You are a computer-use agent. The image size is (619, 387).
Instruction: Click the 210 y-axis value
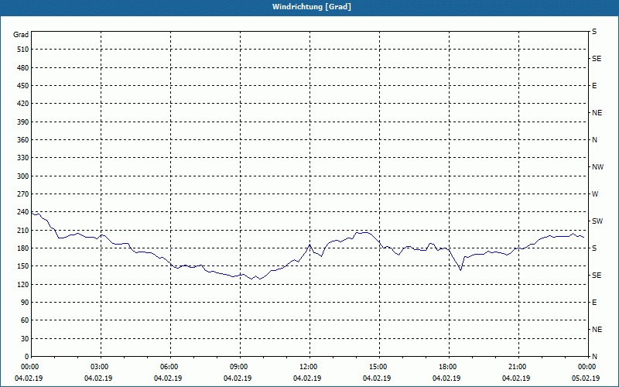point(23,230)
